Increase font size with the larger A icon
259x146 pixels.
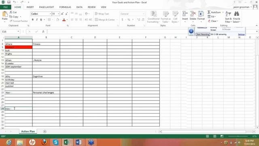pos(62,14)
